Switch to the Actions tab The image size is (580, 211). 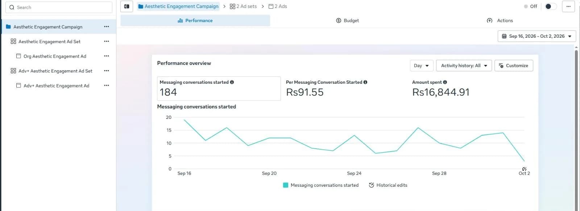(500, 21)
